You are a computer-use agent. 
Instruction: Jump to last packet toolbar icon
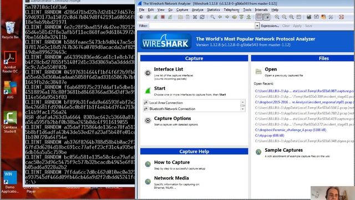click(248, 17)
